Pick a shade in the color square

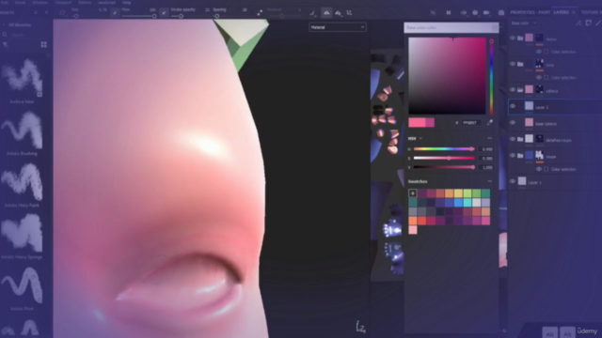pyautogui.click(x=447, y=76)
